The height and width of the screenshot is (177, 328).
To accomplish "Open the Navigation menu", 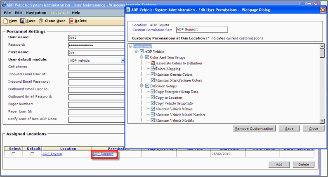I will click(x=36, y=13).
